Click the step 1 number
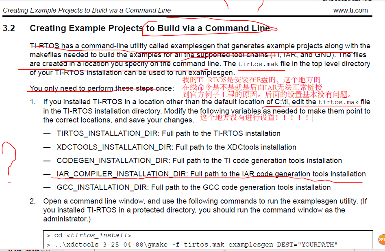 tap(33, 102)
